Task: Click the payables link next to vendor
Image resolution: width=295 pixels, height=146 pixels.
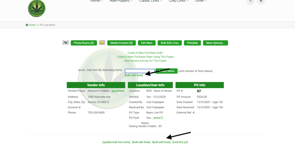Action: pyautogui.click(x=118, y=91)
